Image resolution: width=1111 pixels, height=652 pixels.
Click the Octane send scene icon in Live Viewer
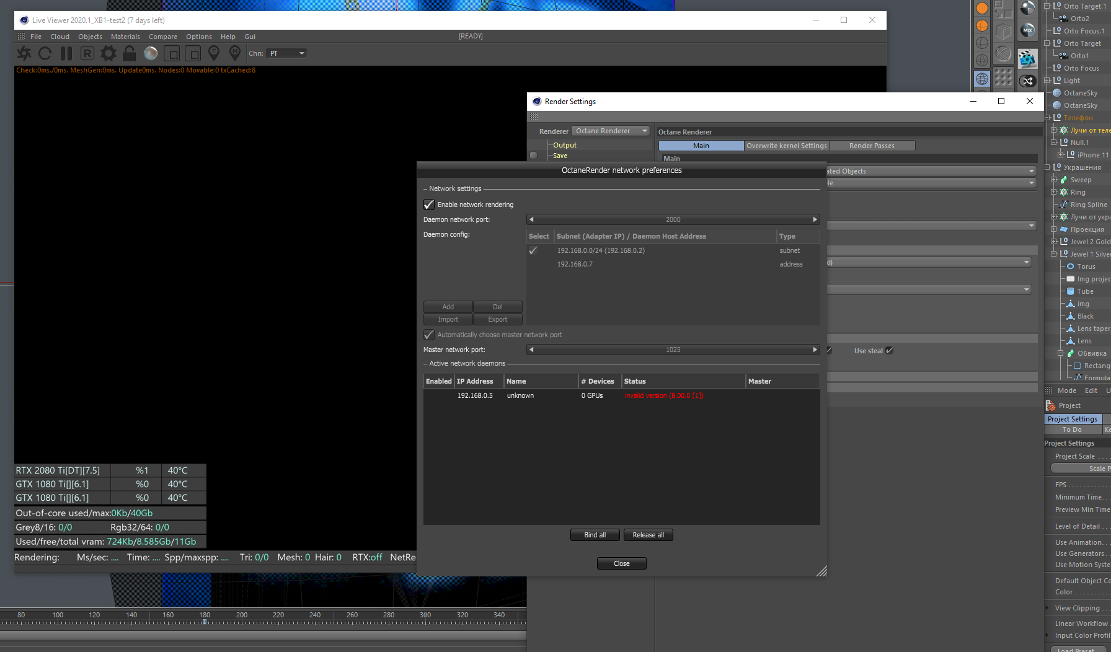point(24,53)
